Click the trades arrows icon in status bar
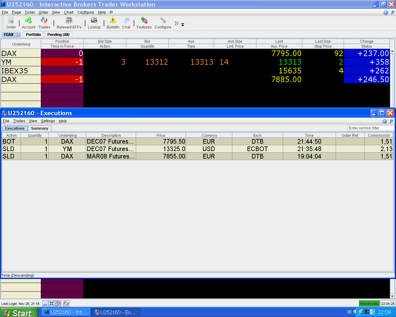The image size is (396, 317). pos(66,303)
